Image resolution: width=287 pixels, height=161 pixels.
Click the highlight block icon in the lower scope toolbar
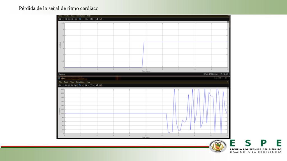[80, 85]
